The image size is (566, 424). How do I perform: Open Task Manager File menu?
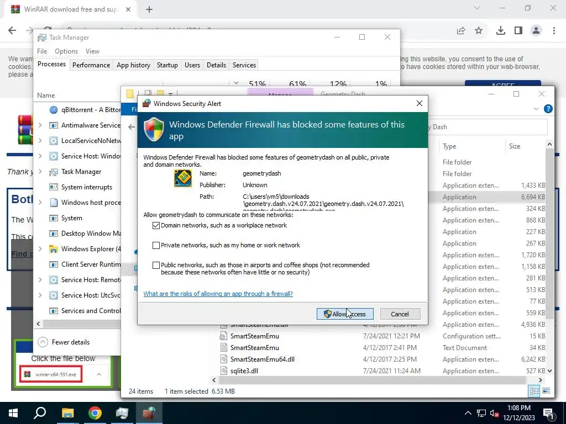pyautogui.click(x=42, y=51)
